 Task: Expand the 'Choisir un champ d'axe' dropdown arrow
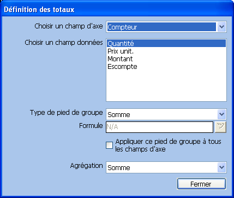coord(221,27)
